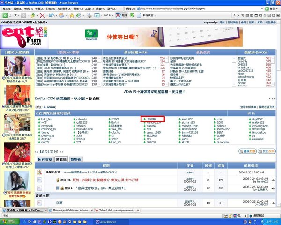Jump to last post of 發夢 thread arrow

click(x=273, y=203)
